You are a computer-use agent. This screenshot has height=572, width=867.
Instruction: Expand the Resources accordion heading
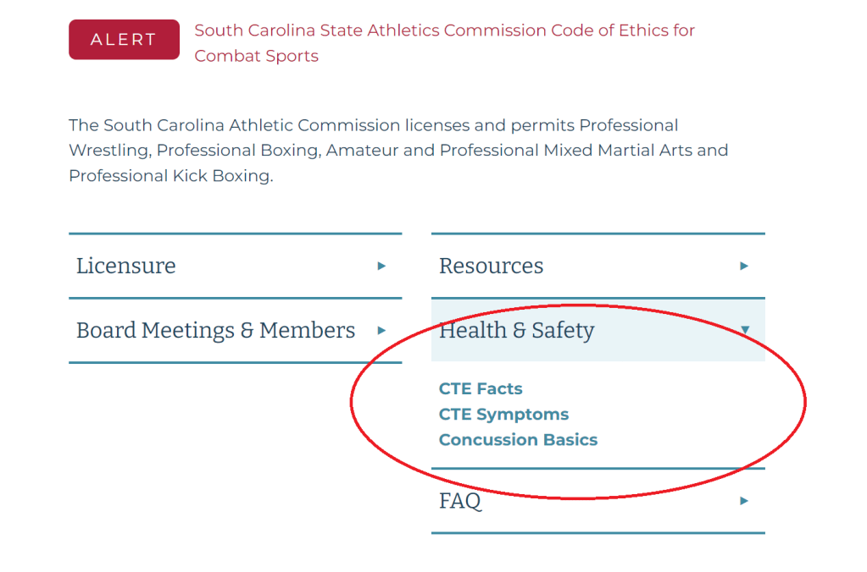click(x=491, y=266)
